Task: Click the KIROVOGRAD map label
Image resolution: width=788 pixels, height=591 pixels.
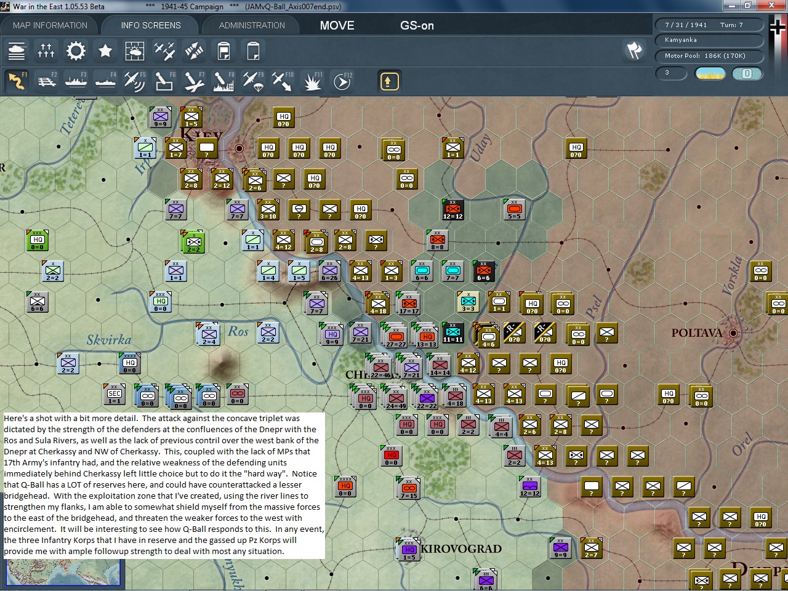Action: point(461,549)
